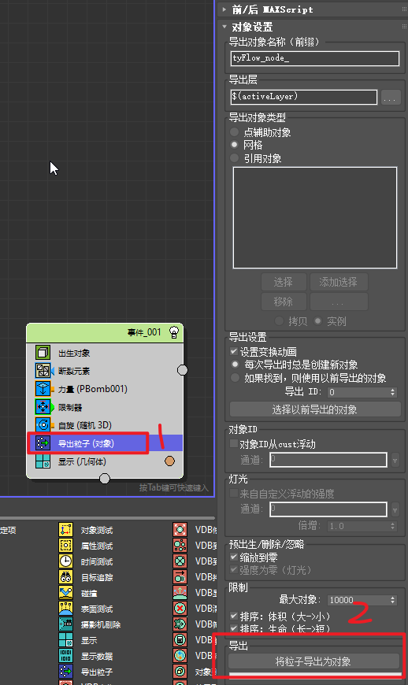This screenshot has height=685, width=408.
Task: Click the 限制器 operator icon
Action: coord(43,407)
